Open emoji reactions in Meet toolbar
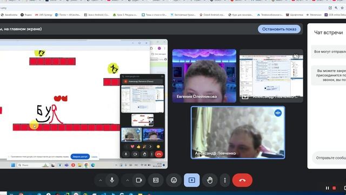 (x=174, y=180)
